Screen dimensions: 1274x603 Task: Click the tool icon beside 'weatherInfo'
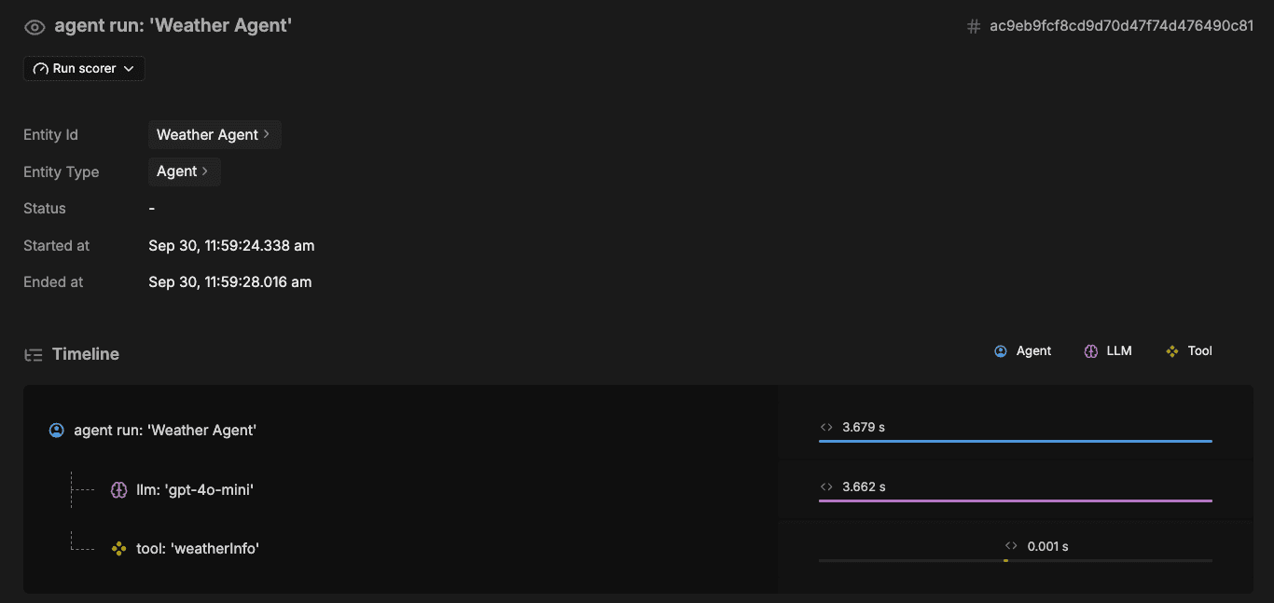click(x=118, y=549)
